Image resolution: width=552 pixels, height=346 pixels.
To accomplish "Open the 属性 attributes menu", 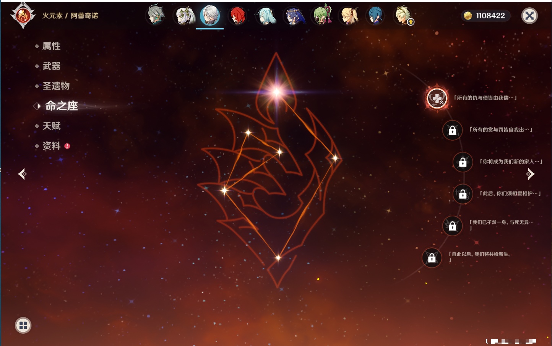I will point(51,46).
